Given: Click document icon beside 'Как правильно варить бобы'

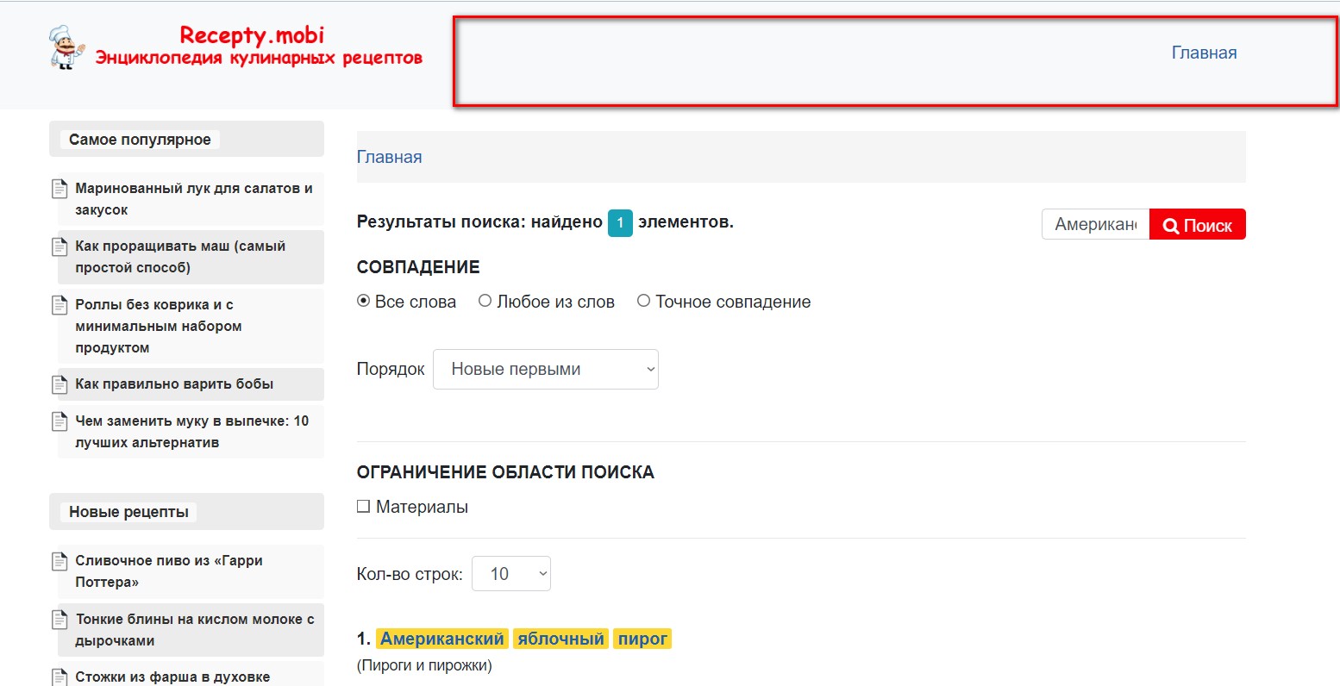Looking at the screenshot, I should (59, 384).
